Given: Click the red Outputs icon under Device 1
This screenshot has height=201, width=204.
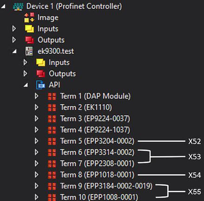Looking at the screenshot, I should [29, 40].
